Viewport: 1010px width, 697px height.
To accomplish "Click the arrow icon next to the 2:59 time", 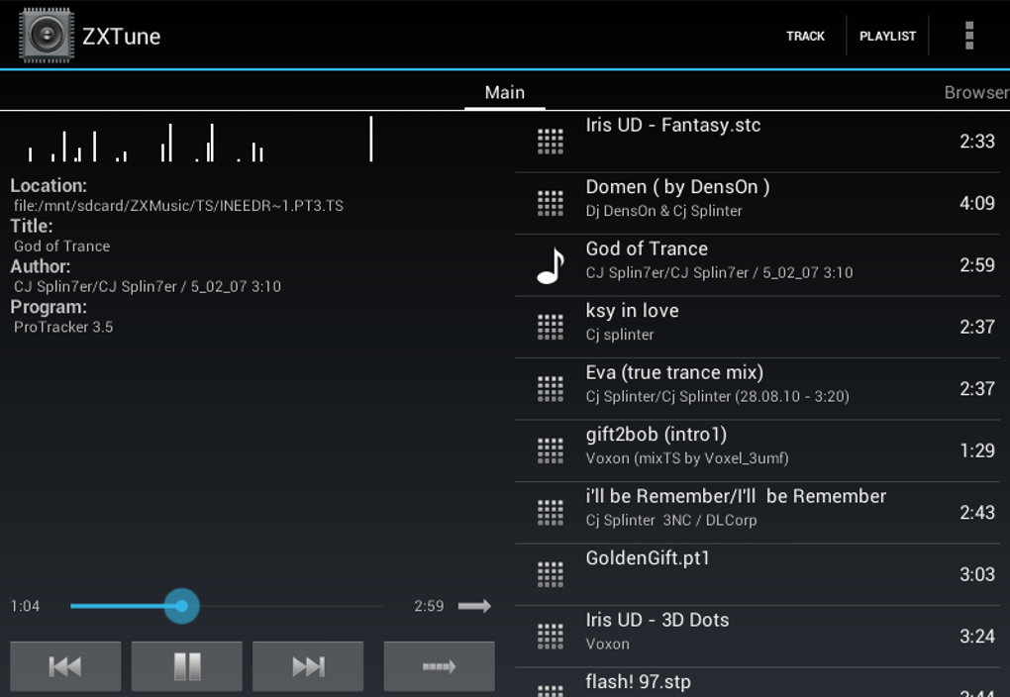I will point(475,606).
